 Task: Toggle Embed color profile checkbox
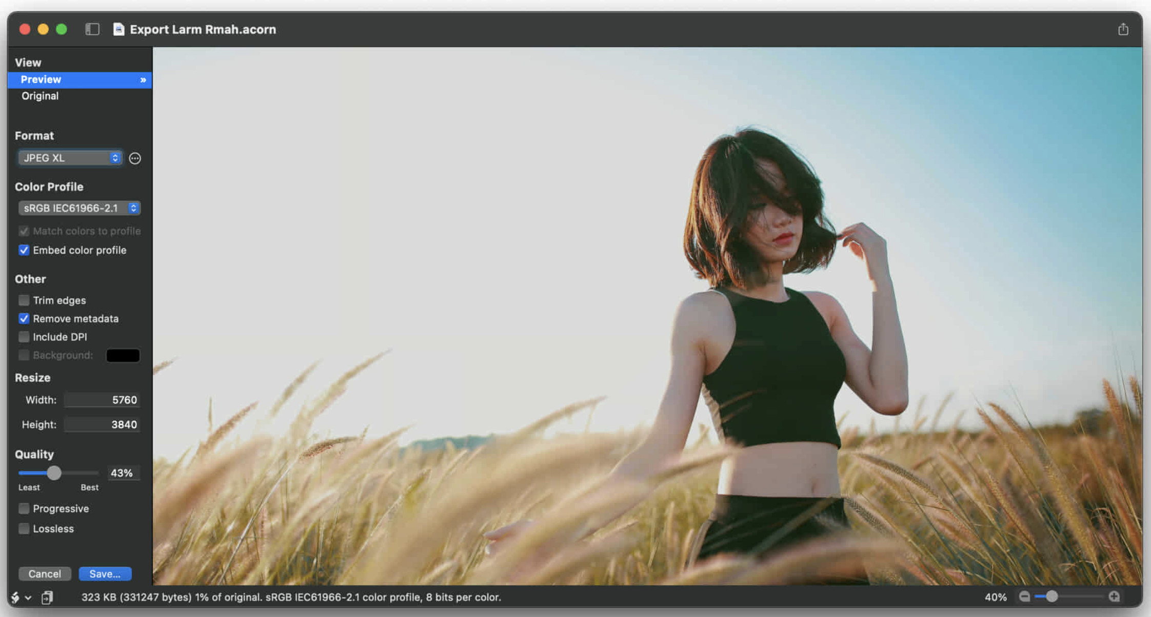pos(24,250)
